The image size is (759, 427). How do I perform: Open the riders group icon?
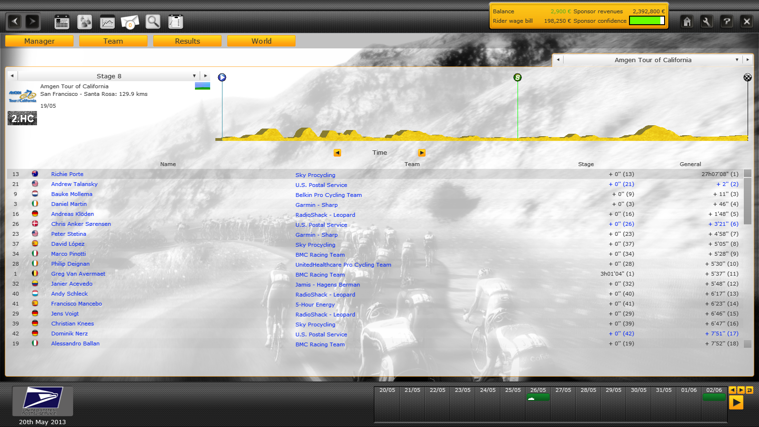click(84, 22)
